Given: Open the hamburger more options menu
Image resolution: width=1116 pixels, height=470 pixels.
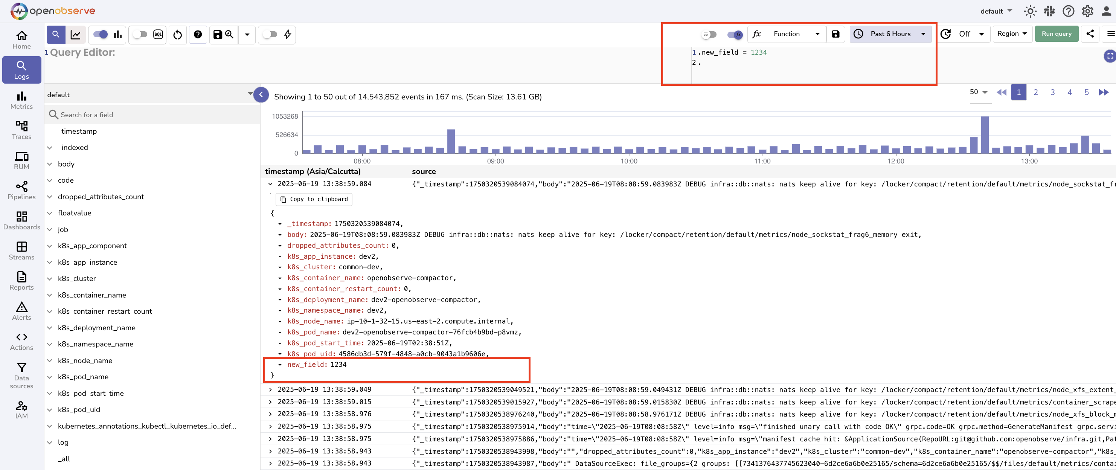Looking at the screenshot, I should [x=1110, y=34].
